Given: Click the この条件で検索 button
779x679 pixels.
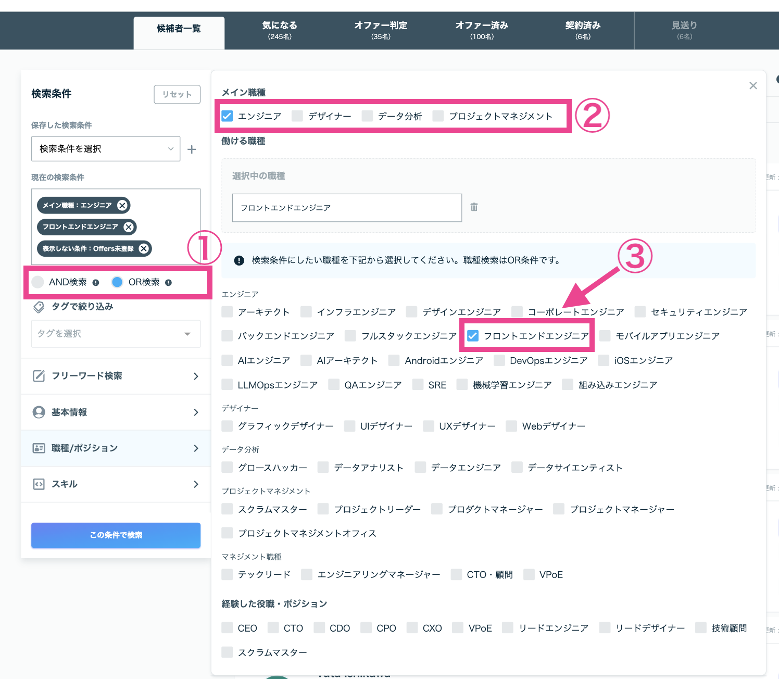Looking at the screenshot, I should tap(116, 535).
